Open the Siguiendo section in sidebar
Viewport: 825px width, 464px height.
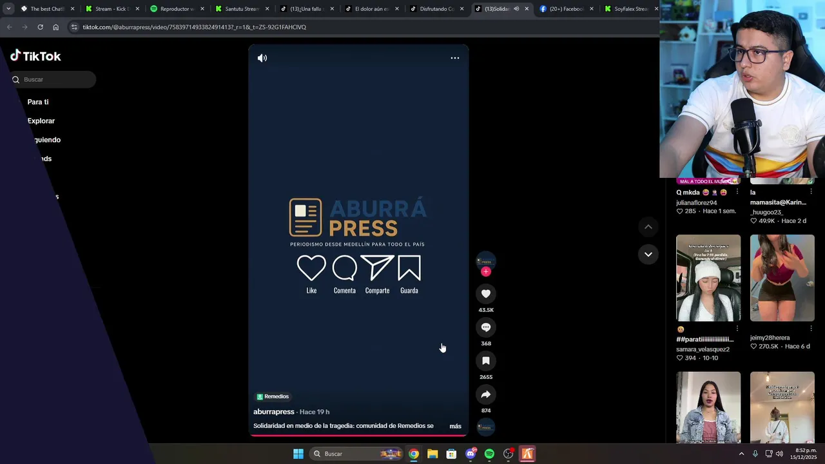(x=48, y=140)
